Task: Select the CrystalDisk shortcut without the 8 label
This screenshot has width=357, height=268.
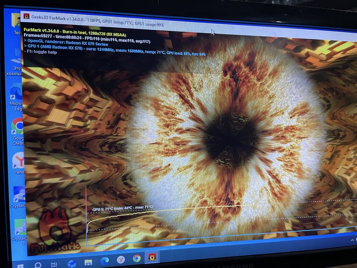Action: (18, 197)
